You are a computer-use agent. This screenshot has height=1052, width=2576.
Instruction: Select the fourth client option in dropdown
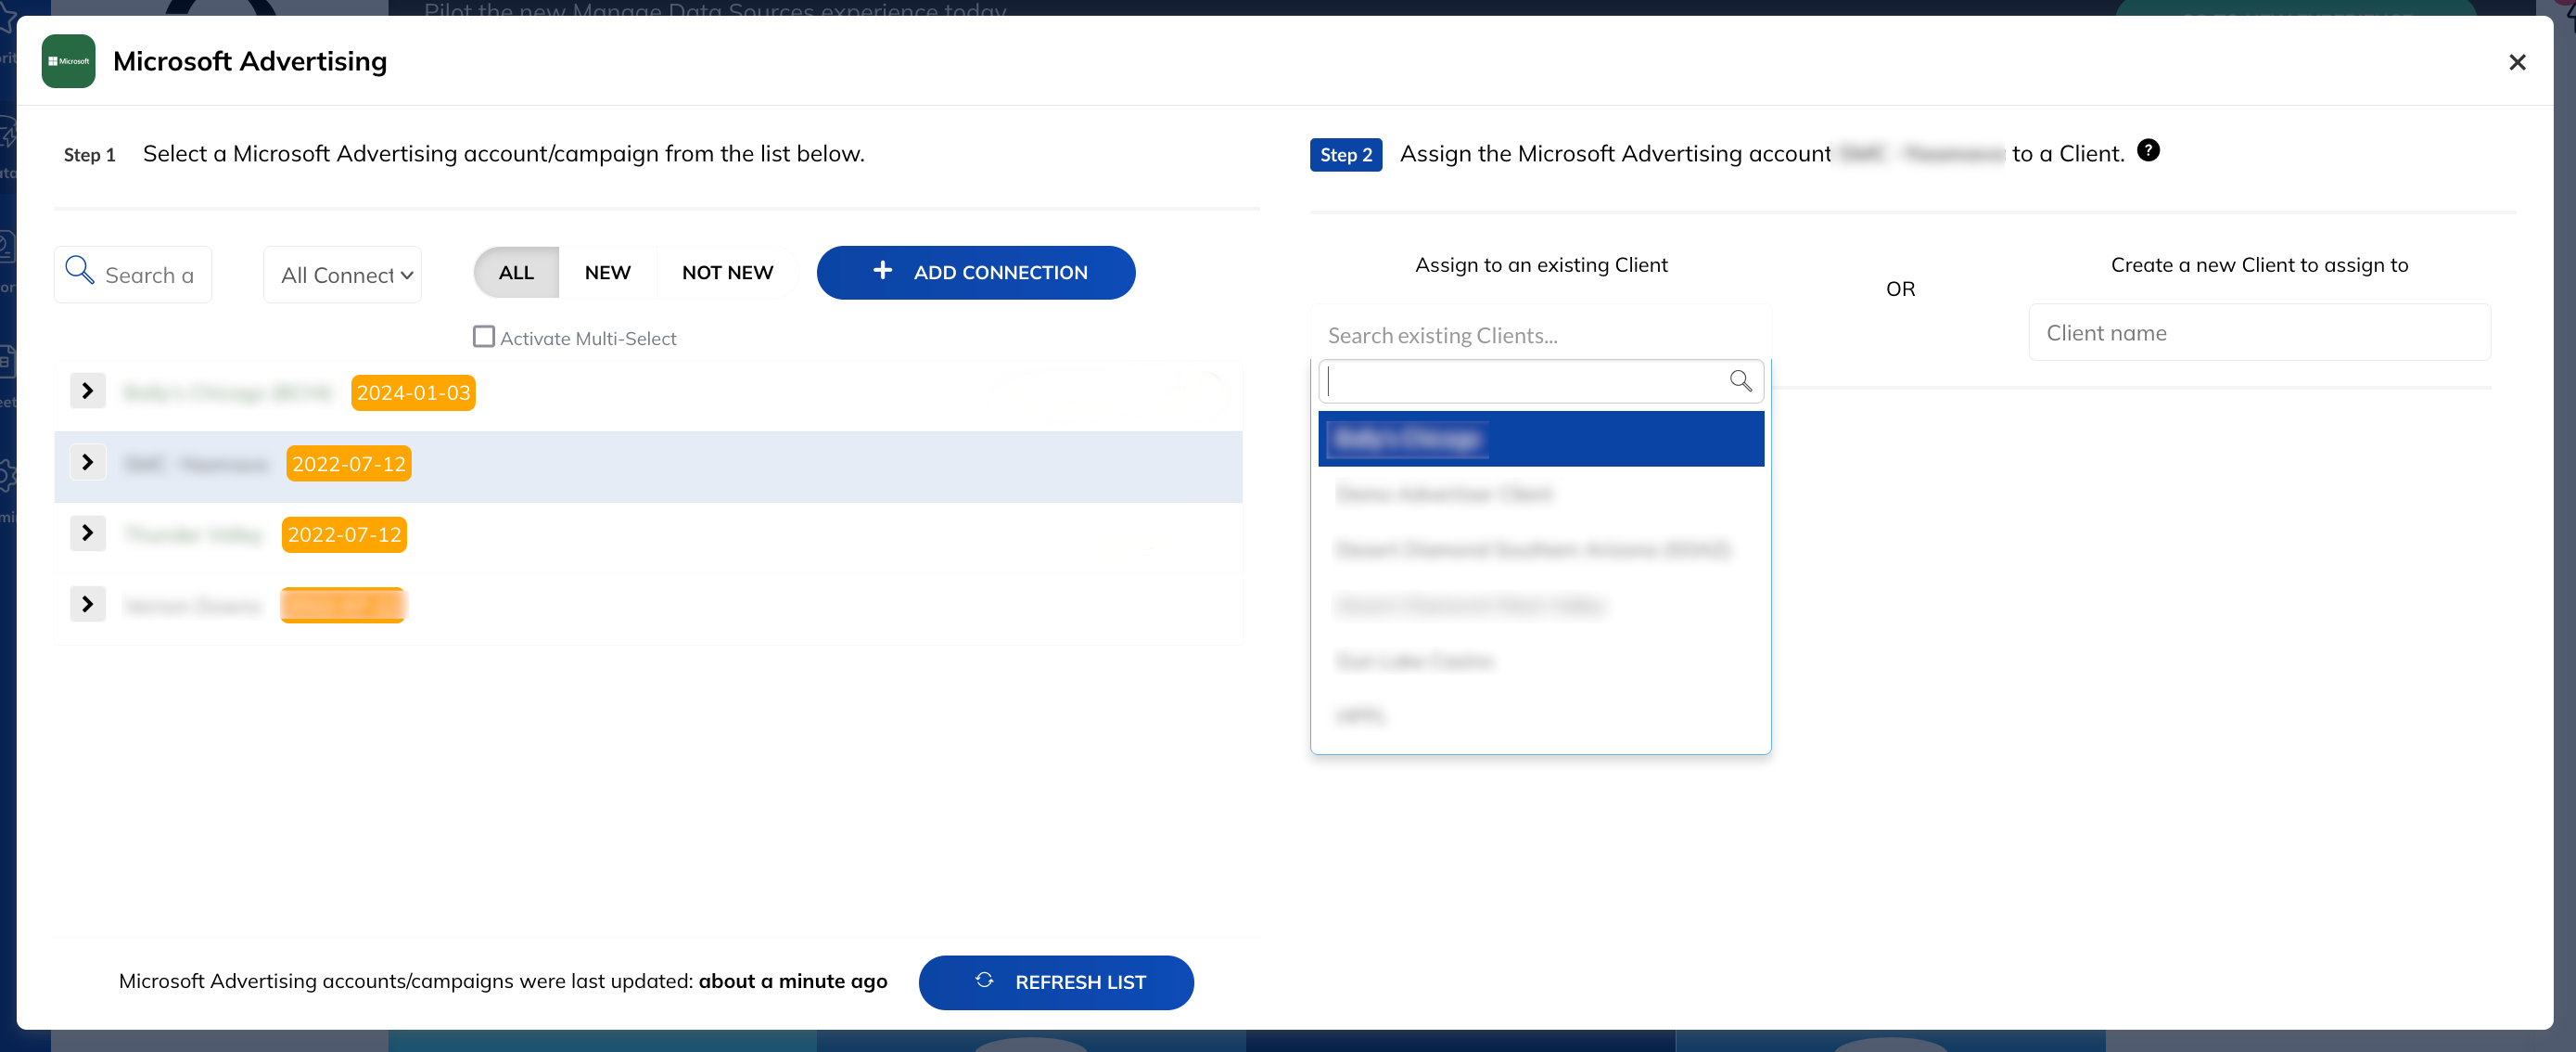point(1540,606)
